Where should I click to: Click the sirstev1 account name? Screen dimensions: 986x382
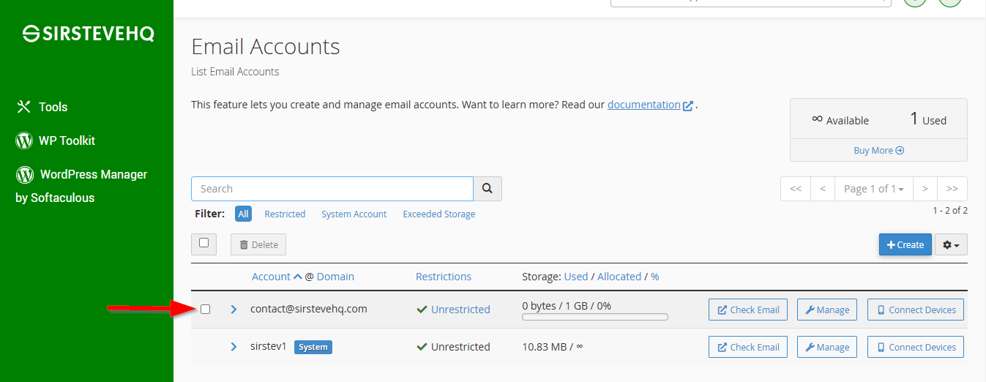point(269,346)
